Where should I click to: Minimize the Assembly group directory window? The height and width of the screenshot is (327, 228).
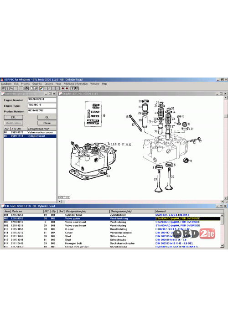coord(47,93)
